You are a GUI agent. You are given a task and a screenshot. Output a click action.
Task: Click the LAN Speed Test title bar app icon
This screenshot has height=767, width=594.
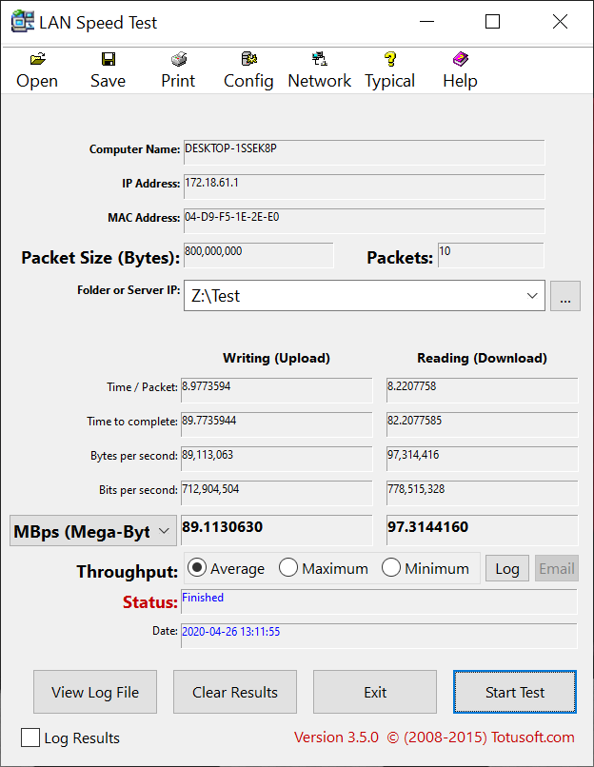23,22
